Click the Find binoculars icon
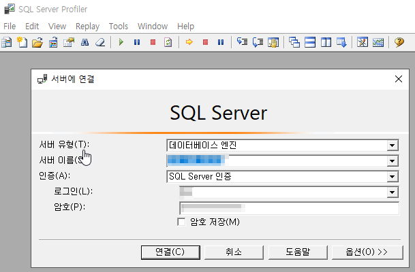 click(x=84, y=42)
